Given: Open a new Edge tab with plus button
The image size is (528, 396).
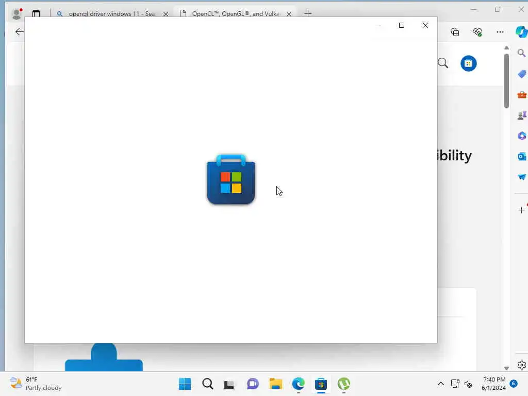Looking at the screenshot, I should coord(308,14).
